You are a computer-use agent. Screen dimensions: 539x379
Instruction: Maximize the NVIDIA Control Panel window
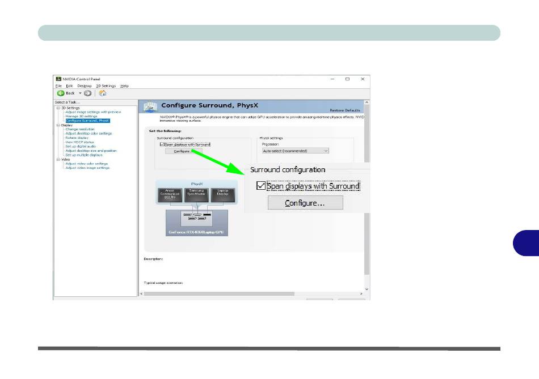tap(348, 79)
